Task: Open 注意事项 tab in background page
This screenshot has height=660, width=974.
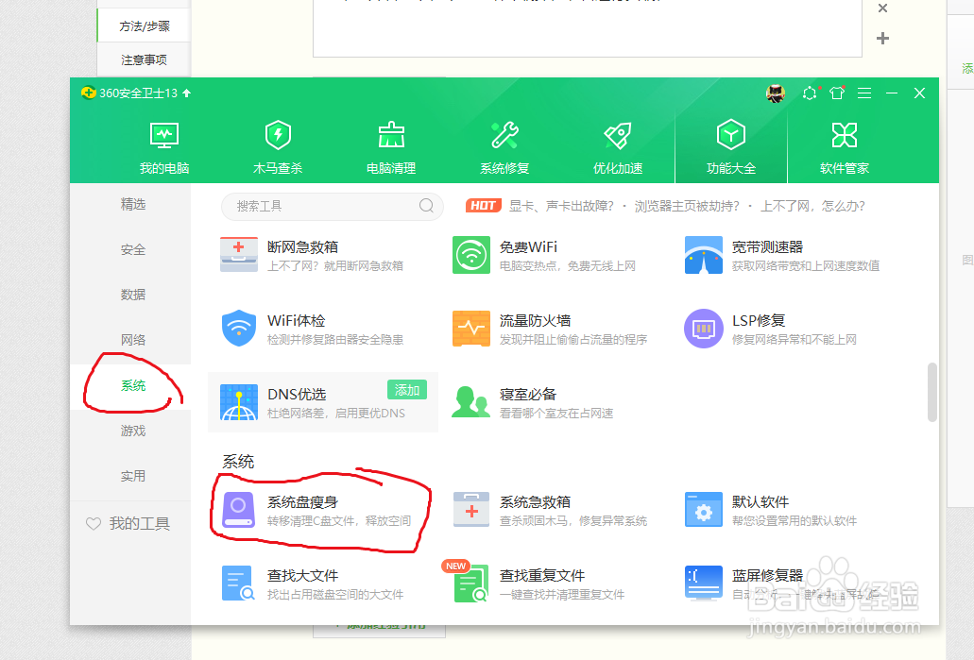Action: (x=145, y=59)
